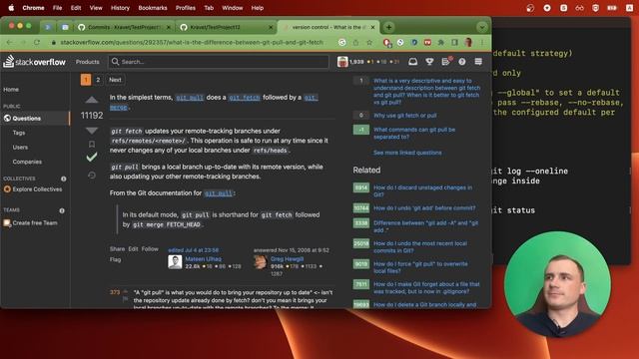Click the user profile avatar in the top bar
The image size is (639, 359).
(342, 62)
